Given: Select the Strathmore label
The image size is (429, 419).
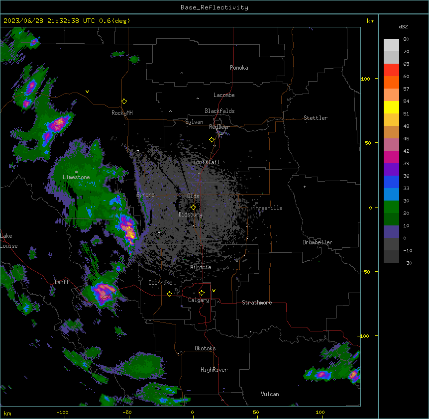Looking at the screenshot, I should 257,303.
